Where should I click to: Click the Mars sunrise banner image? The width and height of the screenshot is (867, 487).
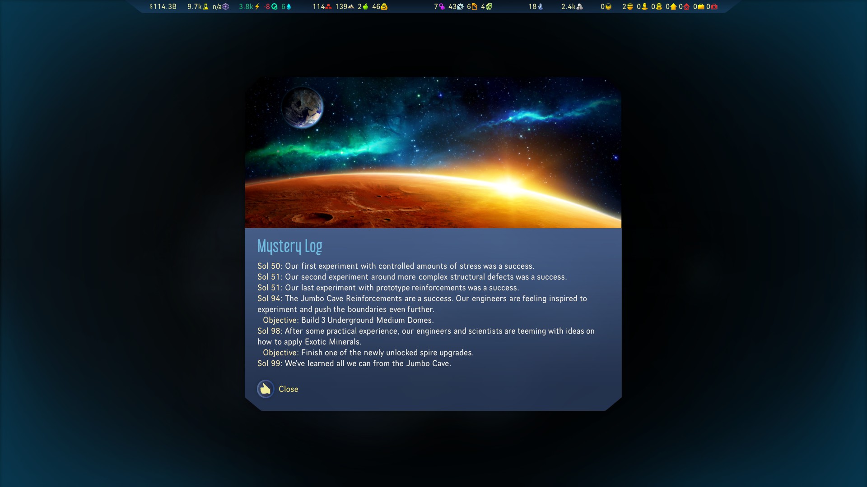click(x=433, y=152)
